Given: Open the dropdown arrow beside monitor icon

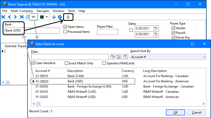Looking at the screenshot, I should (x=47, y=17).
